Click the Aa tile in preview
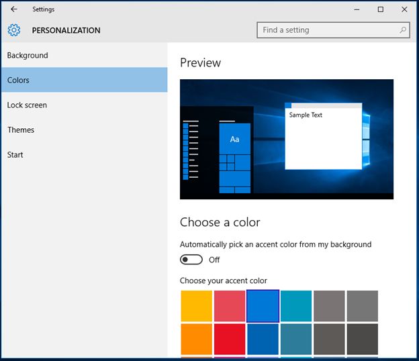The height and width of the screenshot is (361, 419). pos(234,139)
